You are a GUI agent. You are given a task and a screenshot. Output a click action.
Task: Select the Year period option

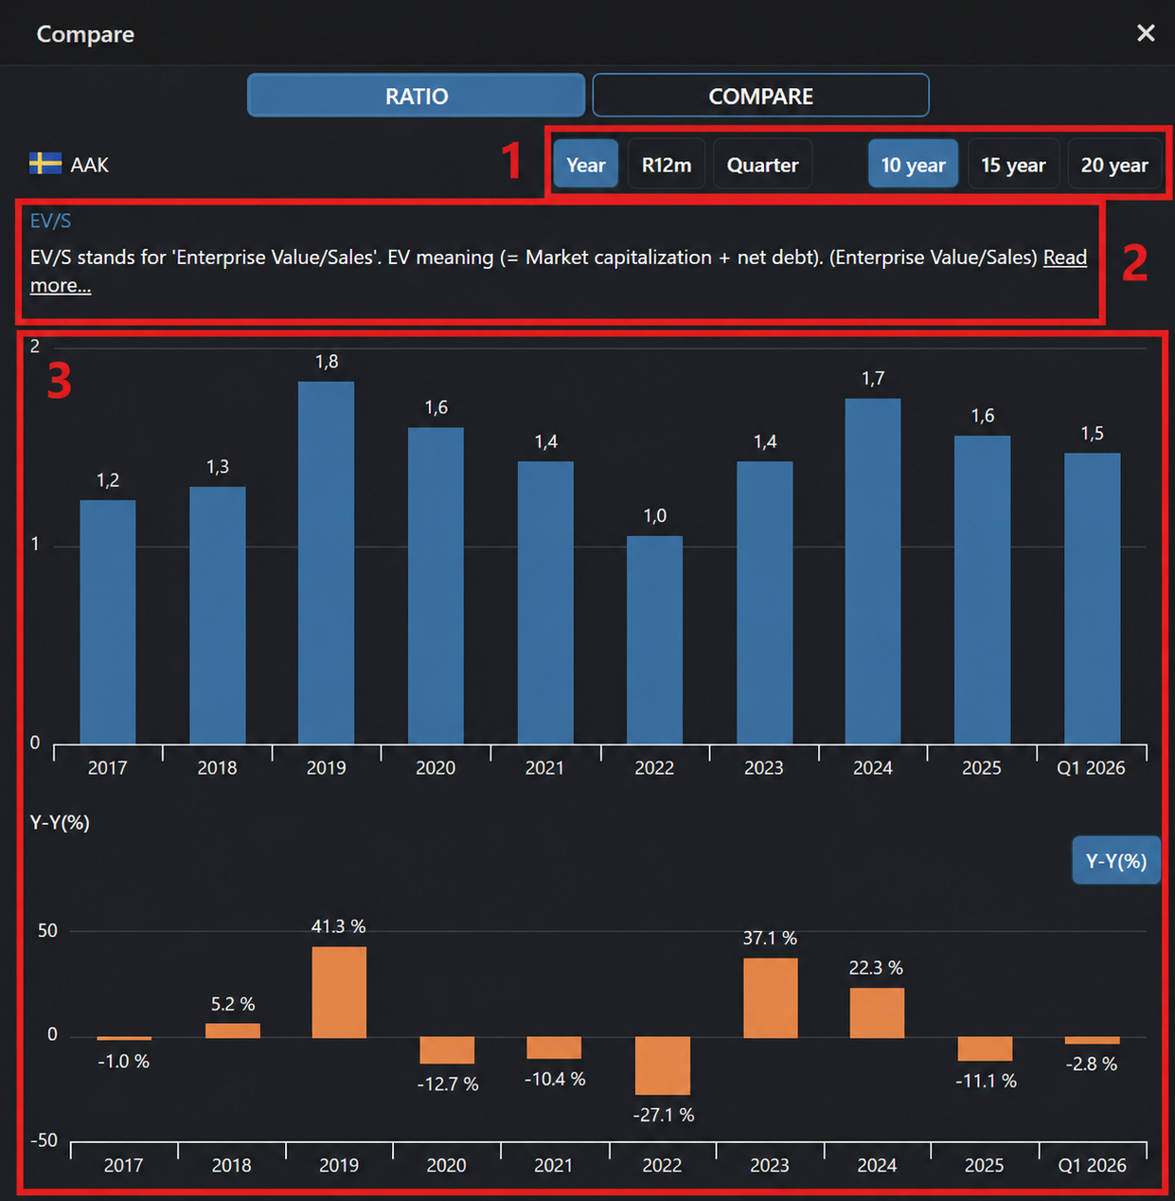click(585, 165)
